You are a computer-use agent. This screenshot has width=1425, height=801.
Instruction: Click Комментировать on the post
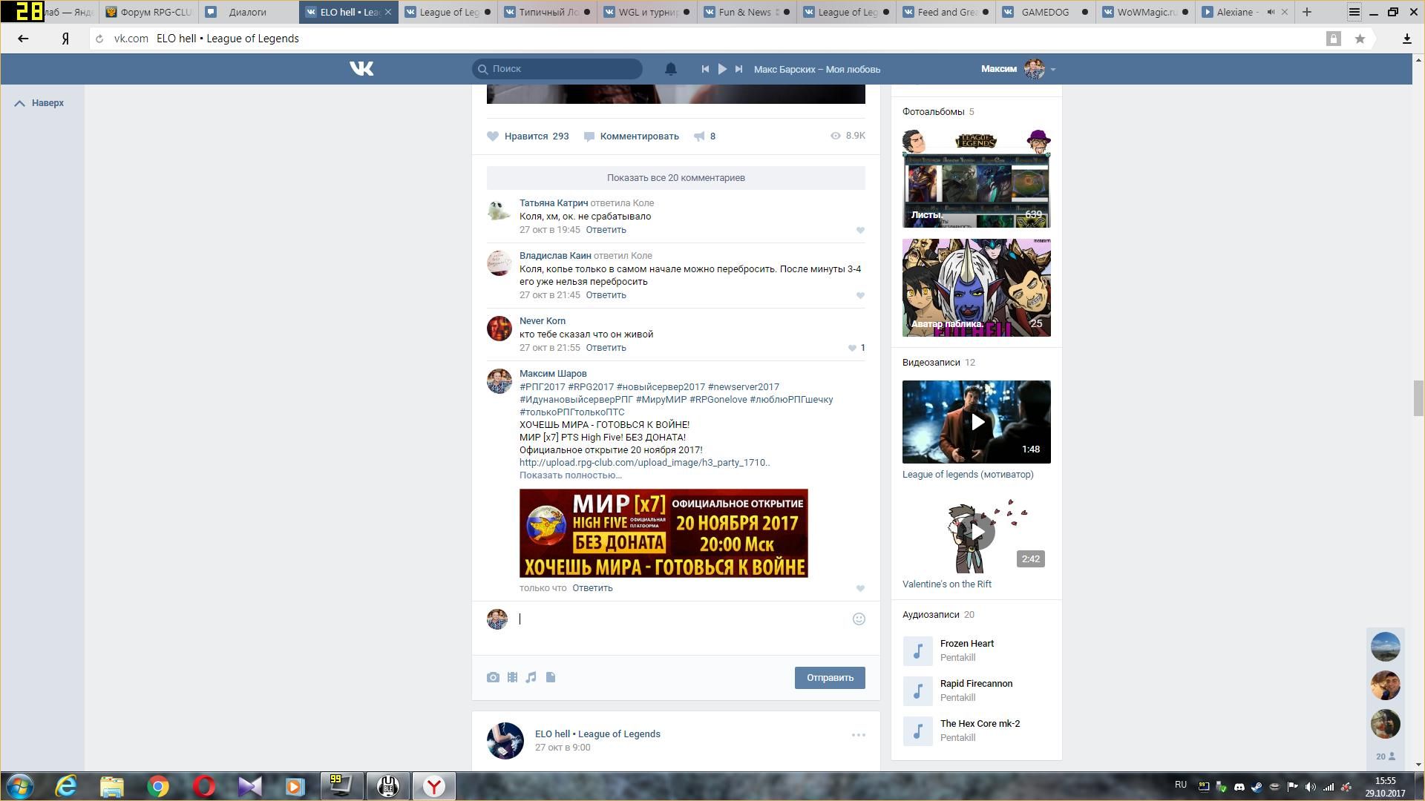[x=631, y=136]
